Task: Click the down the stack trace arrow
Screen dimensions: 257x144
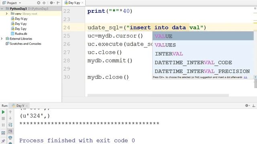Action: [x=10, y=118]
